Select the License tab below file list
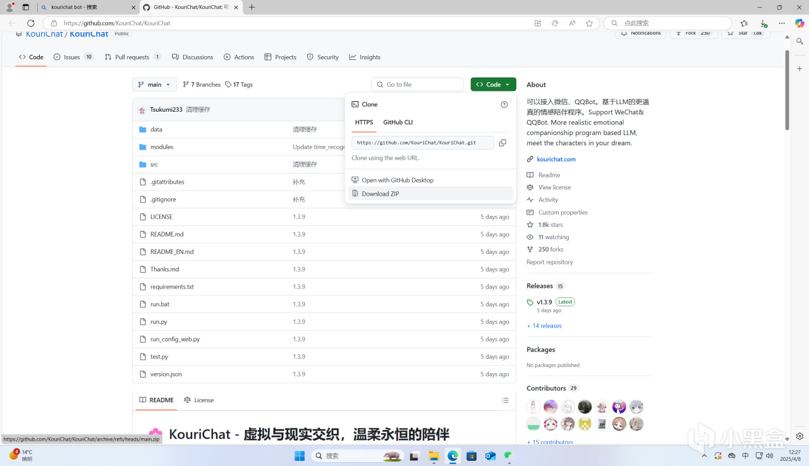The height and width of the screenshot is (466, 809). pyautogui.click(x=198, y=400)
